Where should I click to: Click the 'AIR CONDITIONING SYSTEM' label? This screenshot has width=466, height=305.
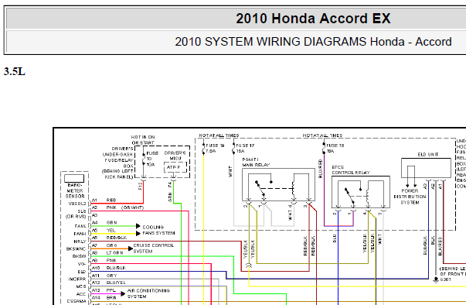click(148, 293)
